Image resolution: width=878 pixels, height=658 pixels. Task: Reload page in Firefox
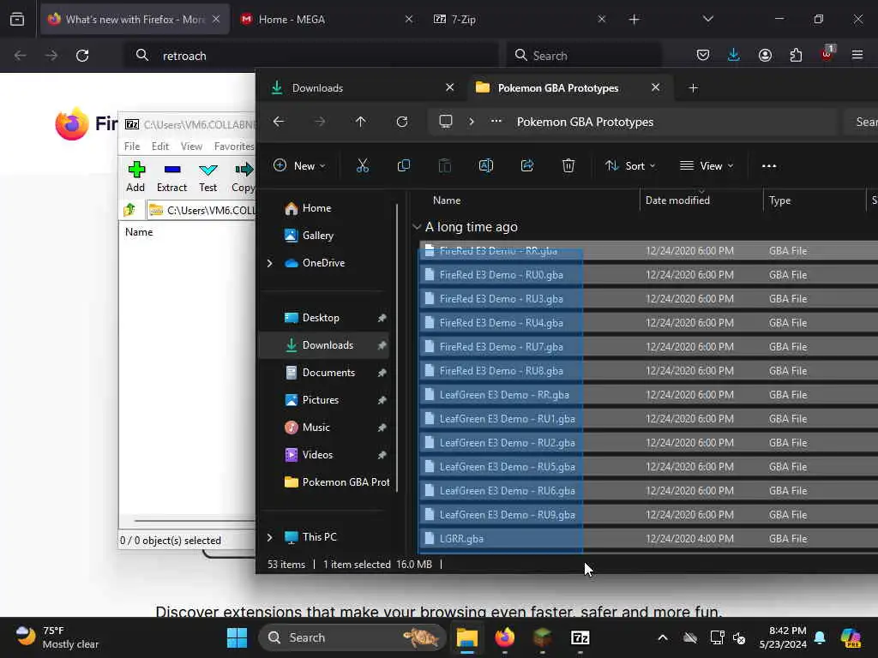pyautogui.click(x=82, y=56)
